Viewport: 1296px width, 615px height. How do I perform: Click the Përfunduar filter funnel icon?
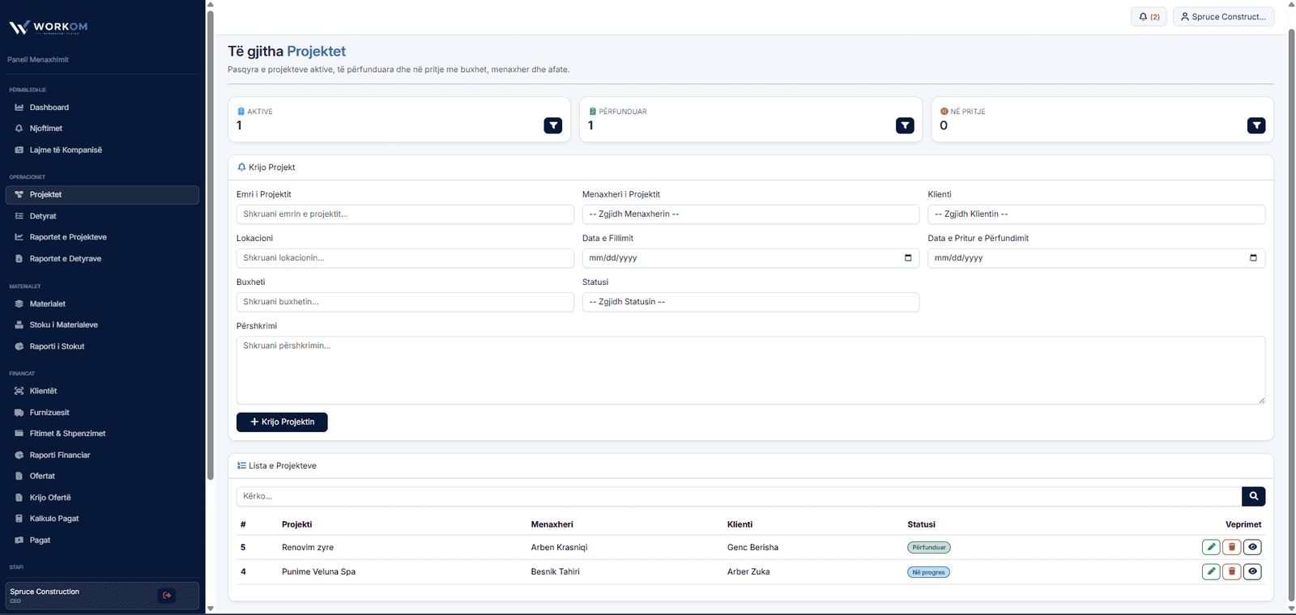(905, 125)
